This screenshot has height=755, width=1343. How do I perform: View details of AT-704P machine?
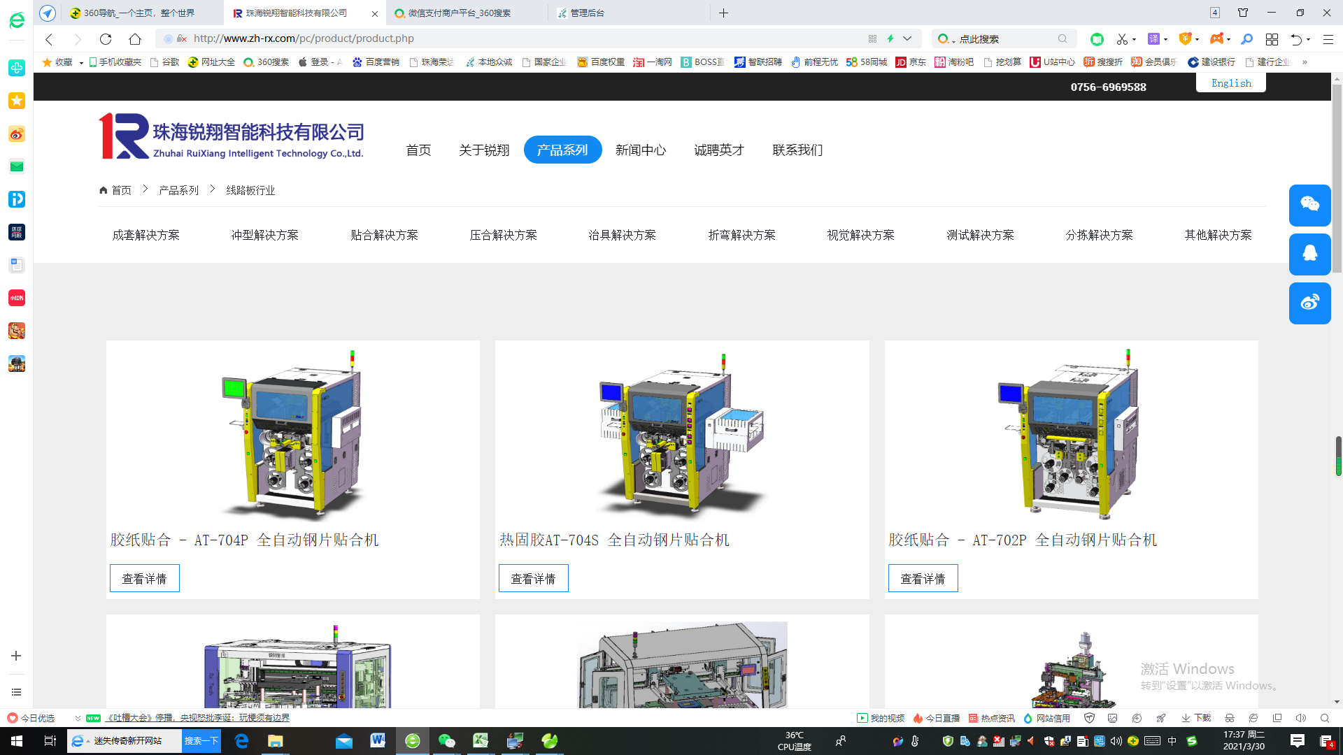tap(144, 578)
